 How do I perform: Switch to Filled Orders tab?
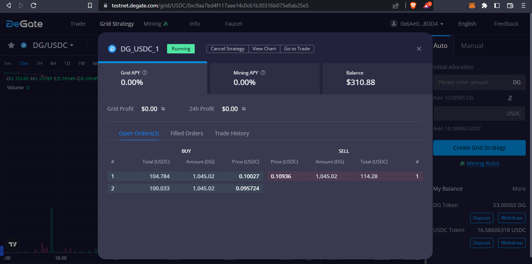point(187,133)
